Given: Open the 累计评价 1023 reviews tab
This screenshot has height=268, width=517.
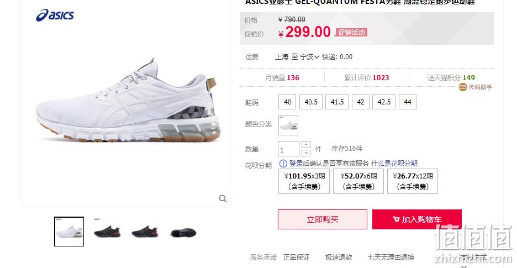Looking at the screenshot, I should [367, 77].
